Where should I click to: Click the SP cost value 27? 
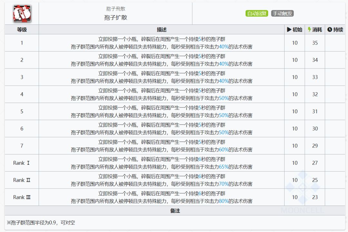click(x=315, y=163)
